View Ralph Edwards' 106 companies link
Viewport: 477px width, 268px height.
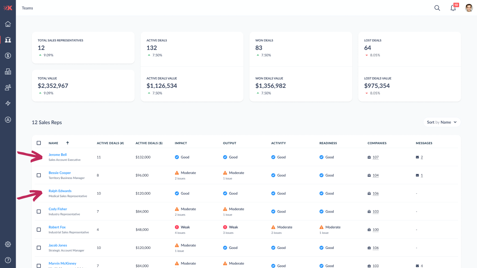pos(375,193)
